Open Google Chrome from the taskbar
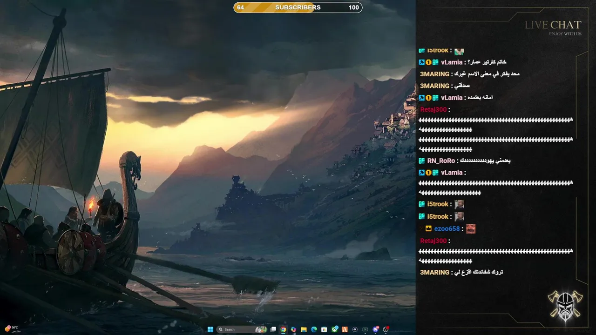This screenshot has width=596, height=335. [x=283, y=329]
